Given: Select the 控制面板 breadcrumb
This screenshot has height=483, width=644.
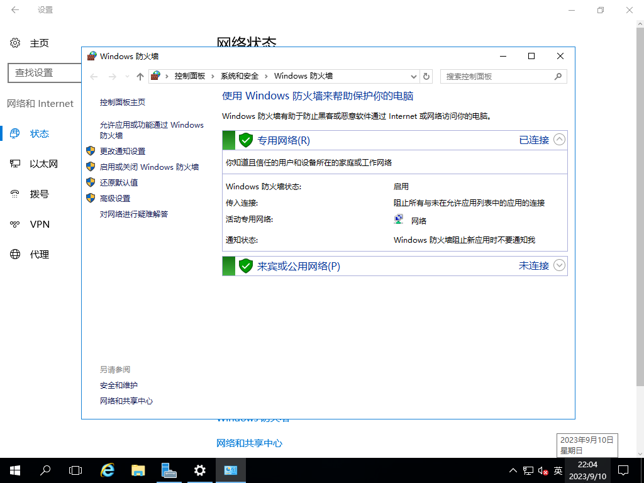Looking at the screenshot, I should coord(190,76).
